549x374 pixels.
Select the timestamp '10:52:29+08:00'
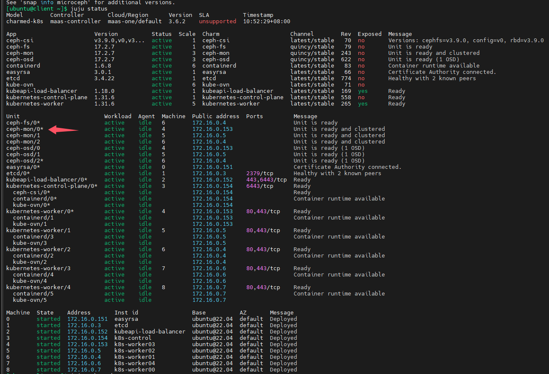[x=267, y=22]
